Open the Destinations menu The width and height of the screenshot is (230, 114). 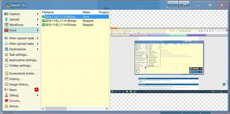tap(21, 49)
